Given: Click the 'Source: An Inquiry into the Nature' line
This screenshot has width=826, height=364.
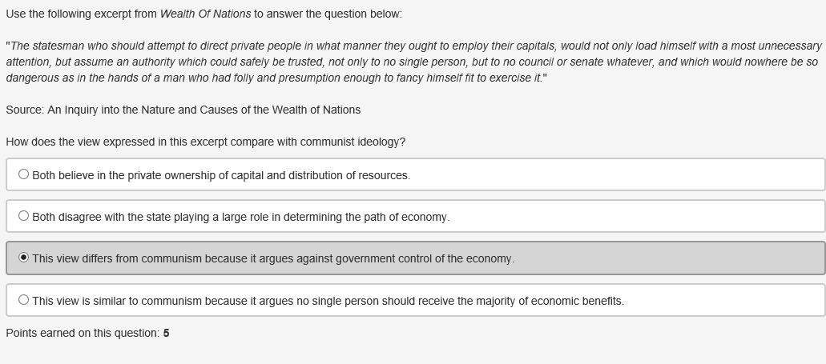Looking at the screenshot, I should pos(183,110).
